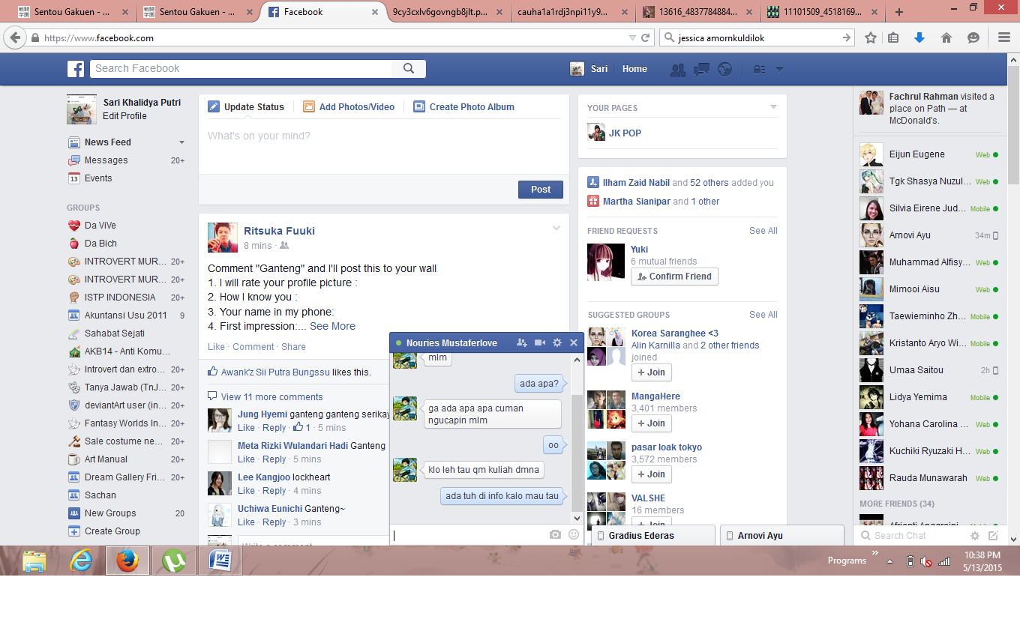Open the Gradius Ederas chat tab
Viewport: 1020px width, 619px height.
(x=653, y=536)
